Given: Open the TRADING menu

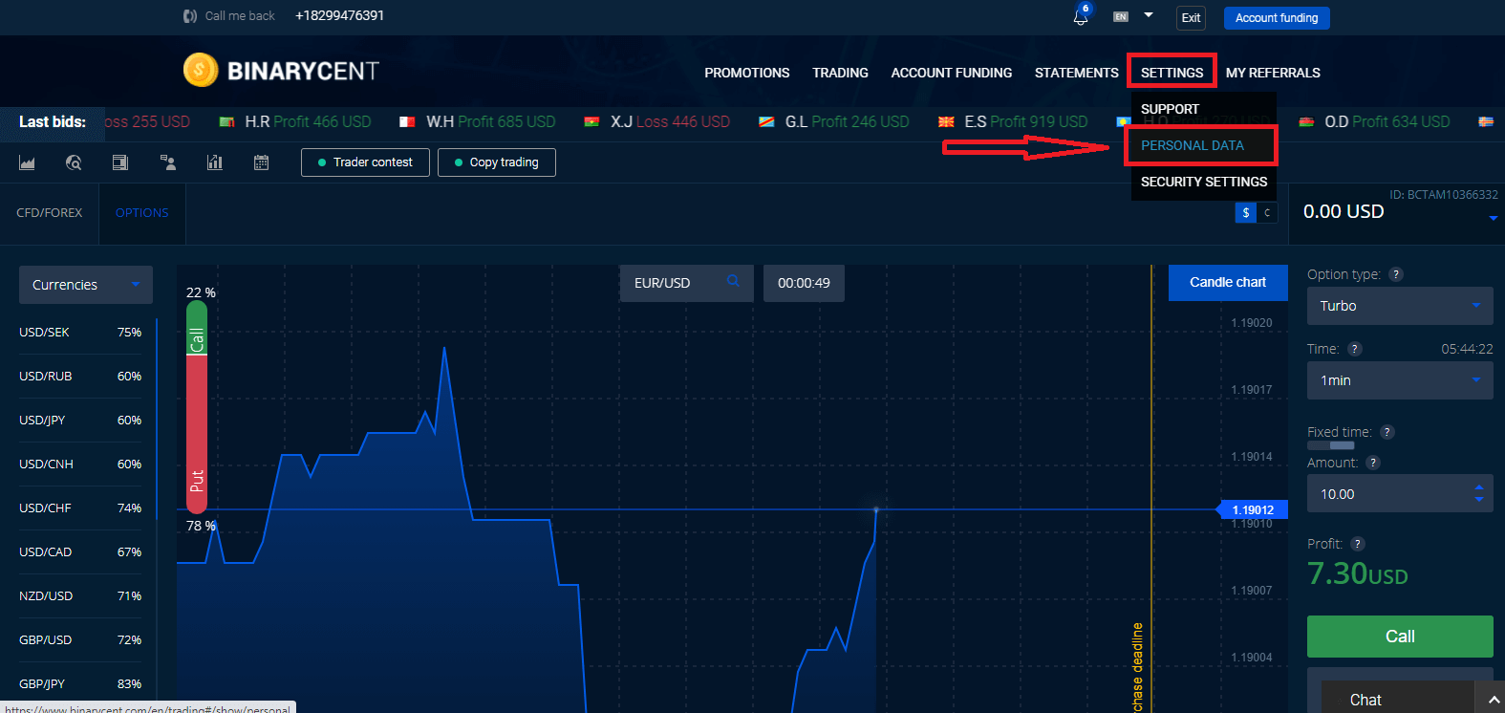Looking at the screenshot, I should (840, 73).
